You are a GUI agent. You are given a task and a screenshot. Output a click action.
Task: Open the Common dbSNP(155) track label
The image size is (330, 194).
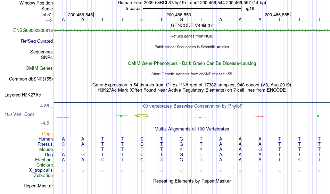pos(31,79)
